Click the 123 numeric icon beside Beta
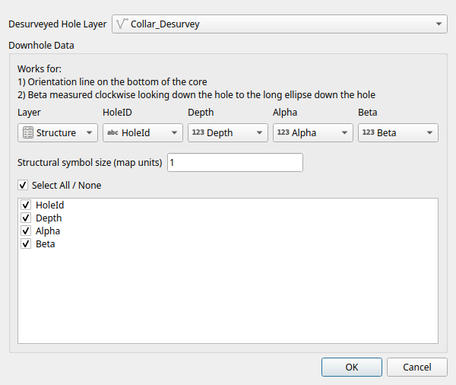 click(x=368, y=132)
